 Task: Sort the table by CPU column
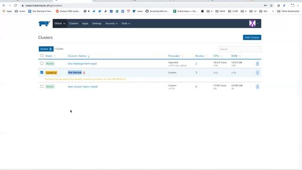pyautogui.click(x=218, y=56)
